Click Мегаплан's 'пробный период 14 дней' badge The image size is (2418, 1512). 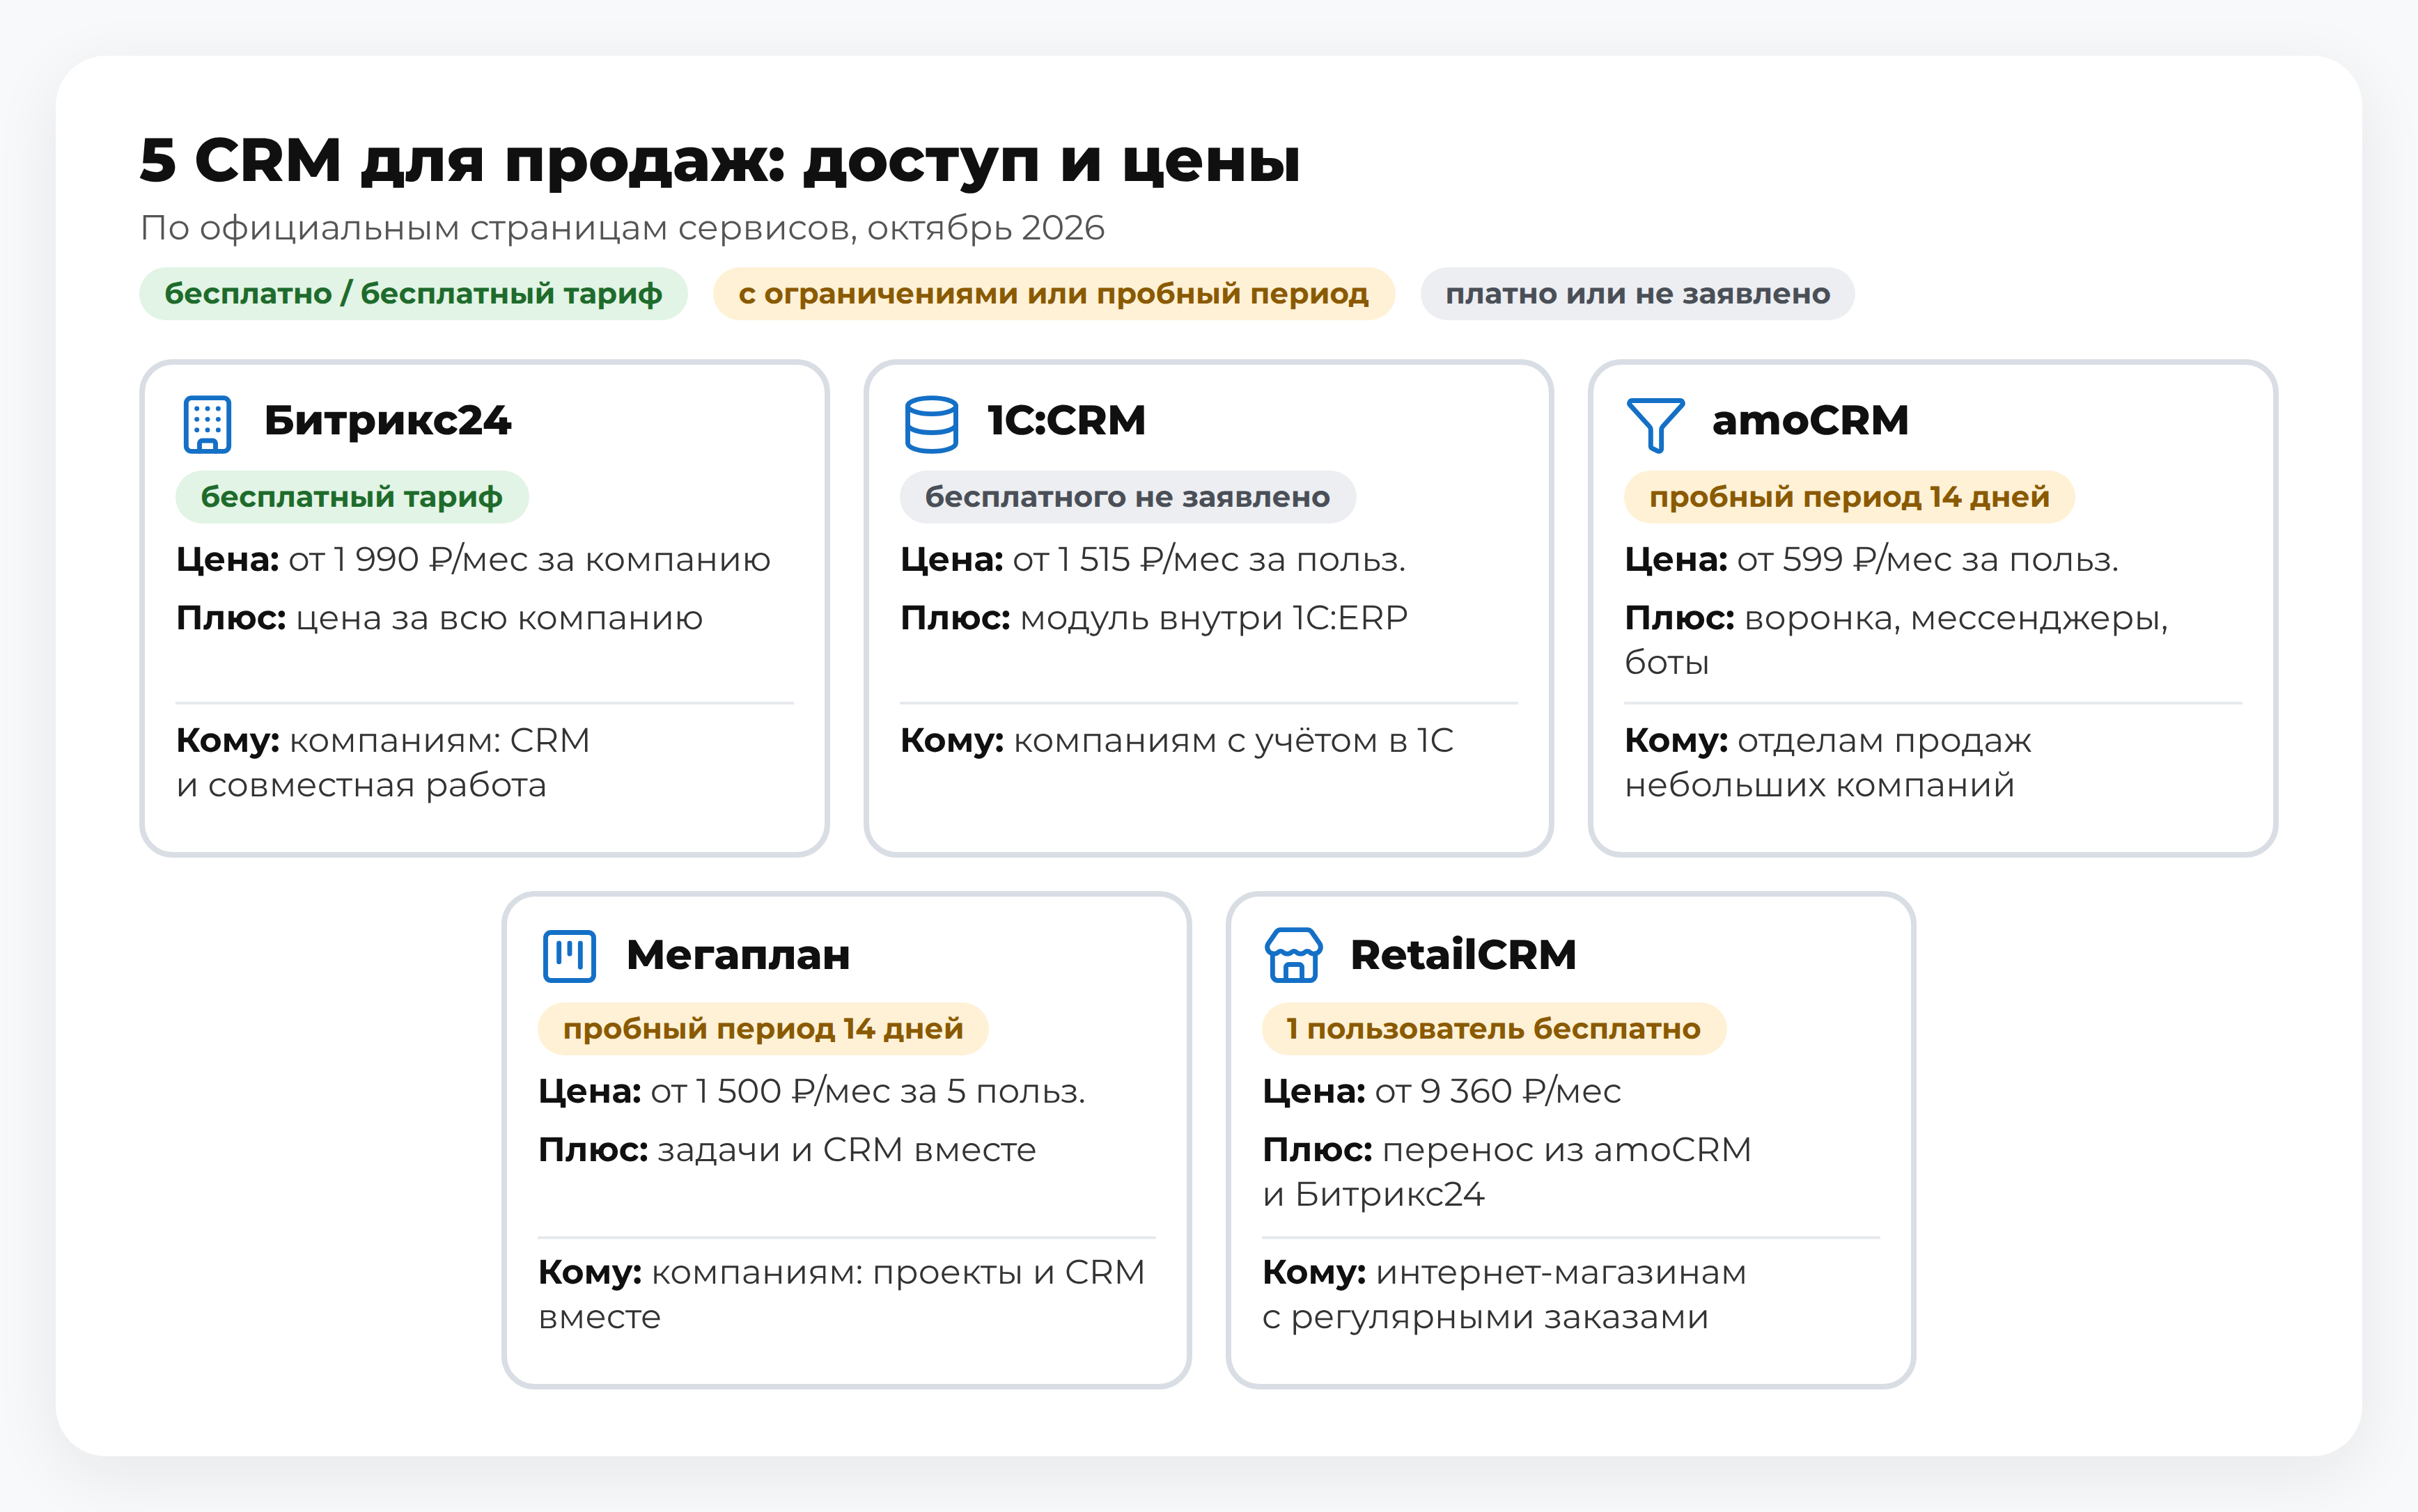coord(763,1029)
